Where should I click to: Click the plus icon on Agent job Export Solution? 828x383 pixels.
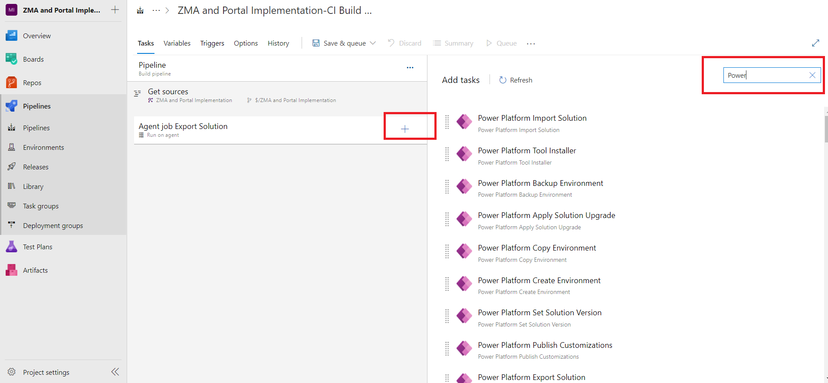coord(404,129)
